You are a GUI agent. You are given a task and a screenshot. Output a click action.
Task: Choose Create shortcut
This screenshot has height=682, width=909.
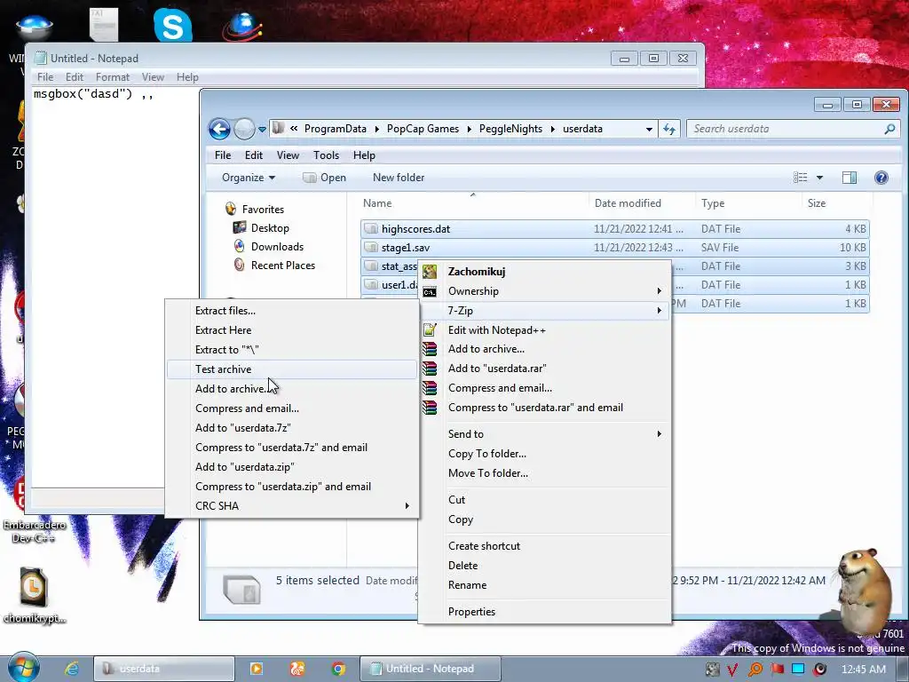click(545, 546)
